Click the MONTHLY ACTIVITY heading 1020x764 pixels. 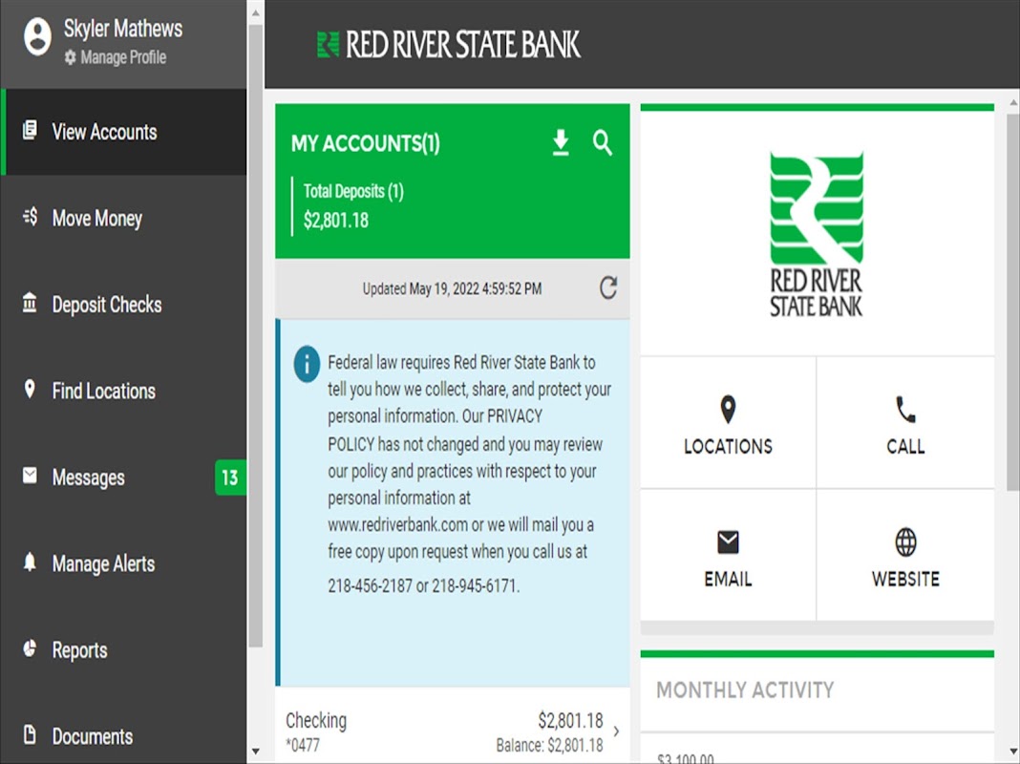(x=745, y=690)
